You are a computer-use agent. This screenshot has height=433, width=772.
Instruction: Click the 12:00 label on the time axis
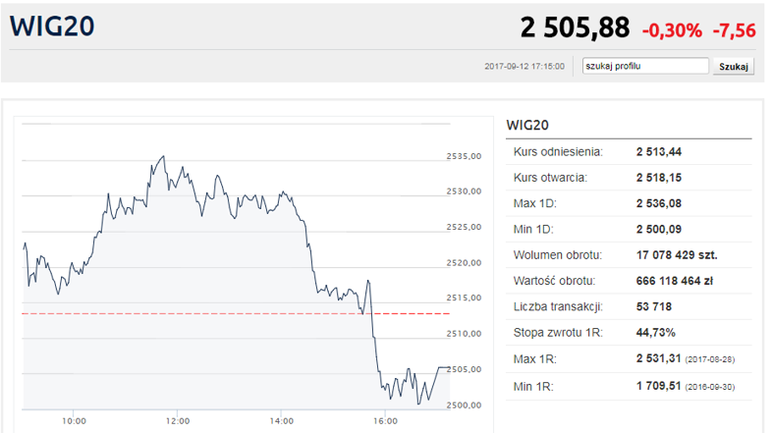pos(177,421)
